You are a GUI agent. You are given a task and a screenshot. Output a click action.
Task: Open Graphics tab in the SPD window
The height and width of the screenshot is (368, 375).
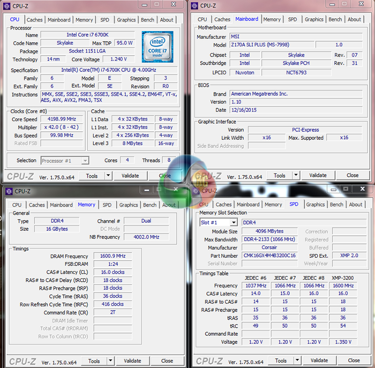click(315, 205)
